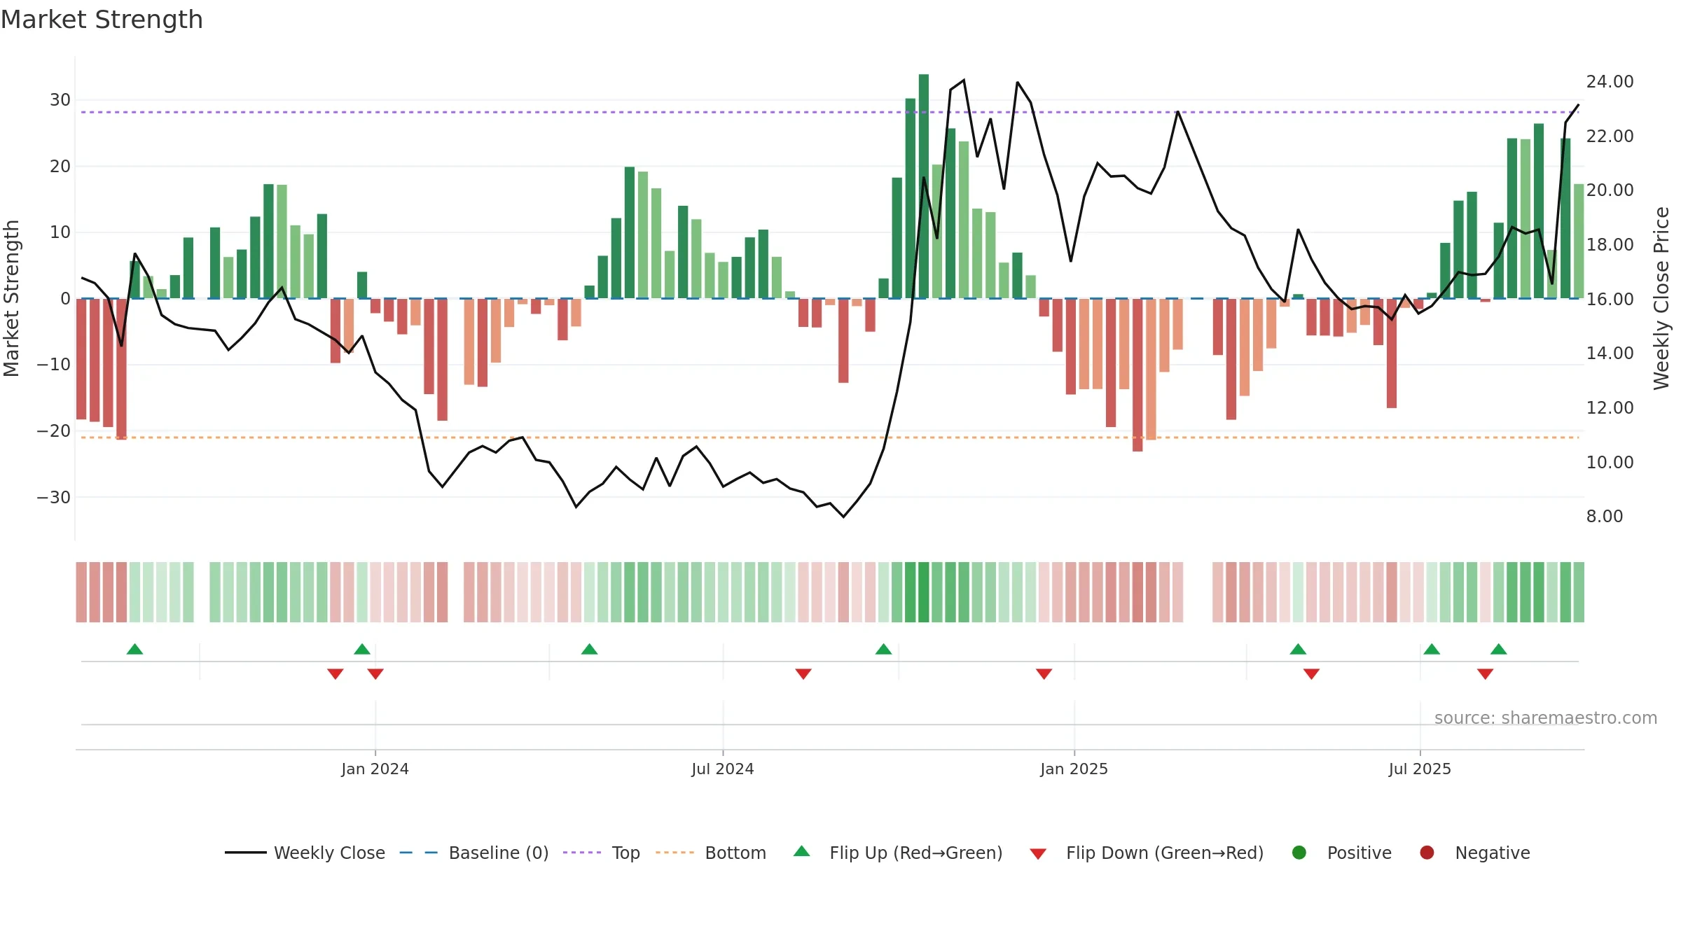Image resolution: width=1681 pixels, height=945 pixels.
Task: Click the first red flip-down marker before Jan 2024
Action: point(335,674)
